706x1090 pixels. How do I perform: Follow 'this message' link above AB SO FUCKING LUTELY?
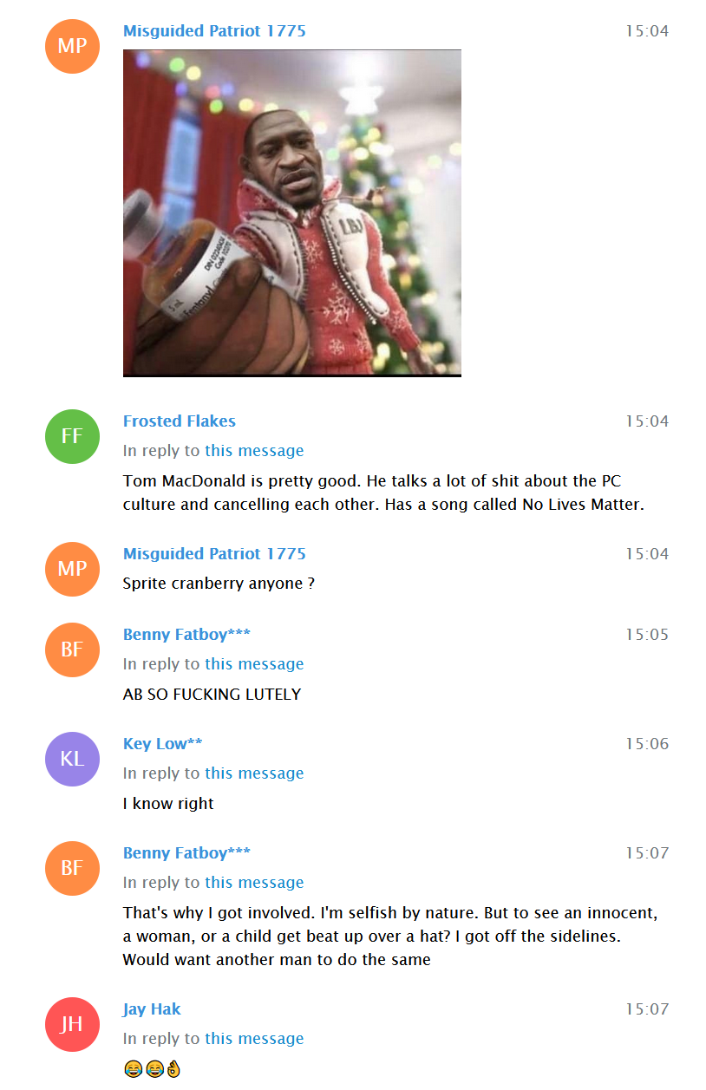coord(254,664)
